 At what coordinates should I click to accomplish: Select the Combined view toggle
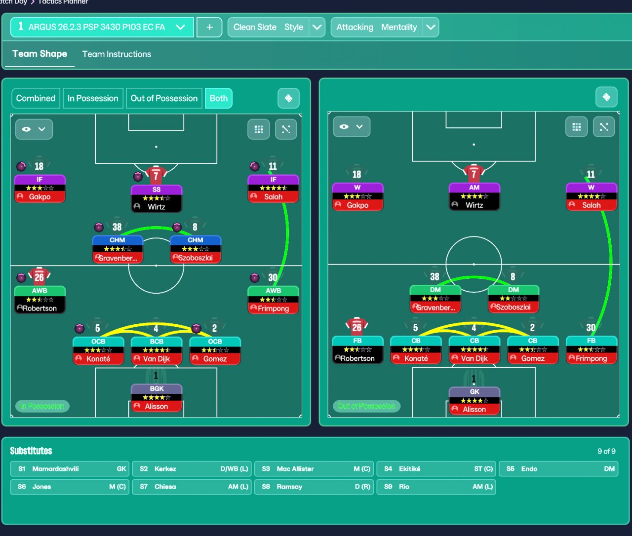coord(36,98)
